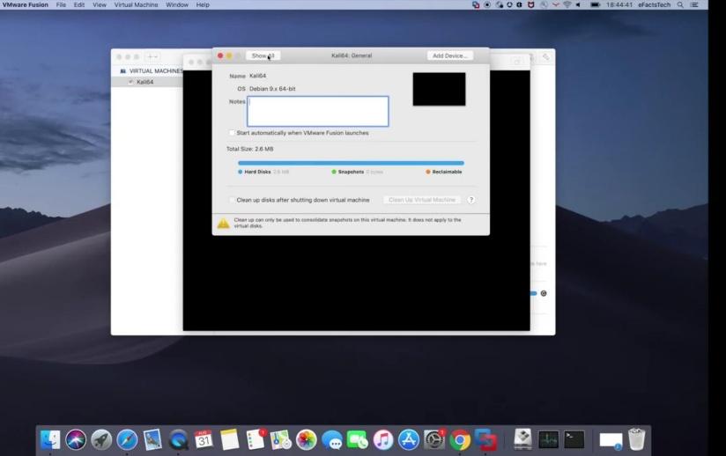Open the Help menu
The width and height of the screenshot is (726, 456).
[x=203, y=4]
